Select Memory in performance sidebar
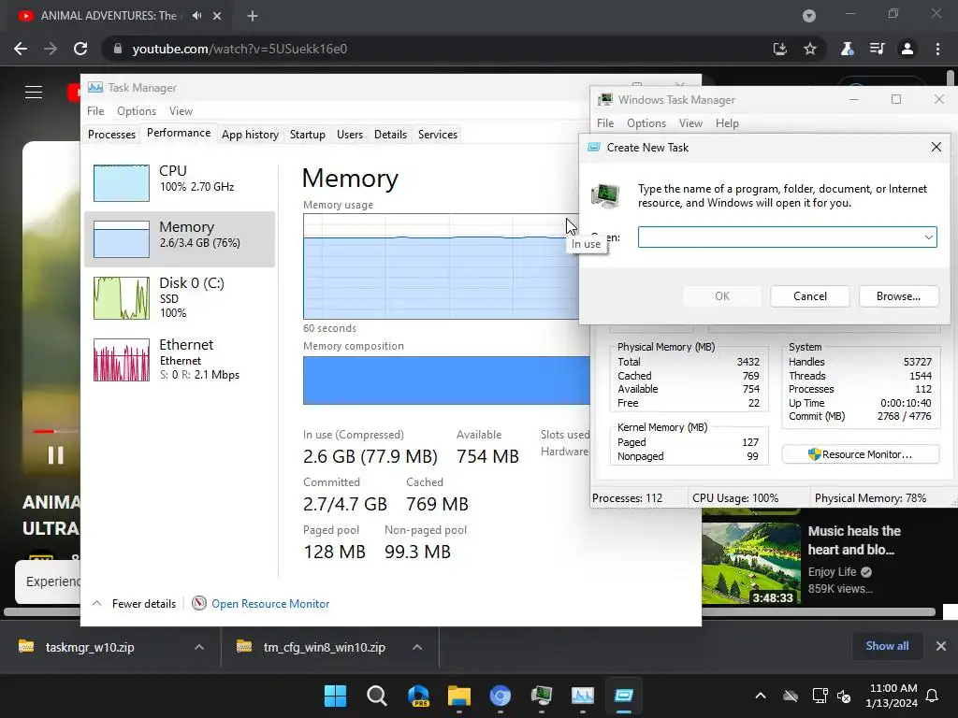The width and height of the screenshot is (958, 718). 180,239
